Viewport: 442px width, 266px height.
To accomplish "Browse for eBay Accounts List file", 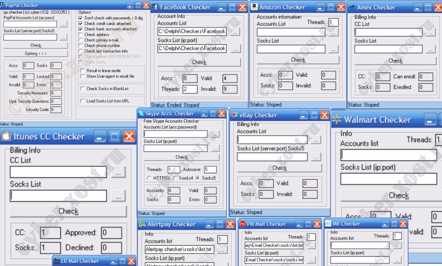I will (316, 140).
